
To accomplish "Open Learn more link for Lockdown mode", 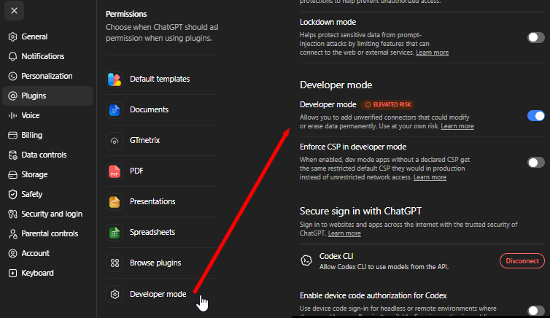I will (x=432, y=53).
